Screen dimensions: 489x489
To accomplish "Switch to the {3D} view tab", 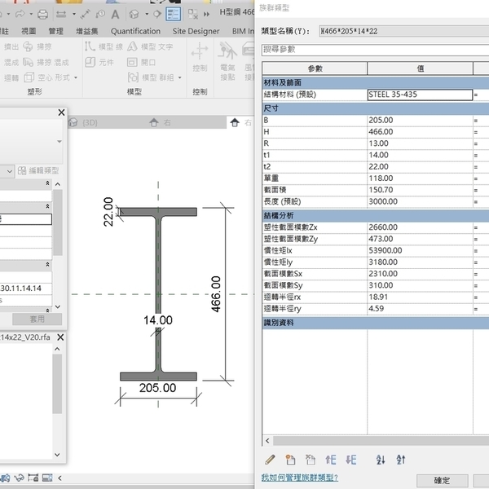I will click(90, 122).
